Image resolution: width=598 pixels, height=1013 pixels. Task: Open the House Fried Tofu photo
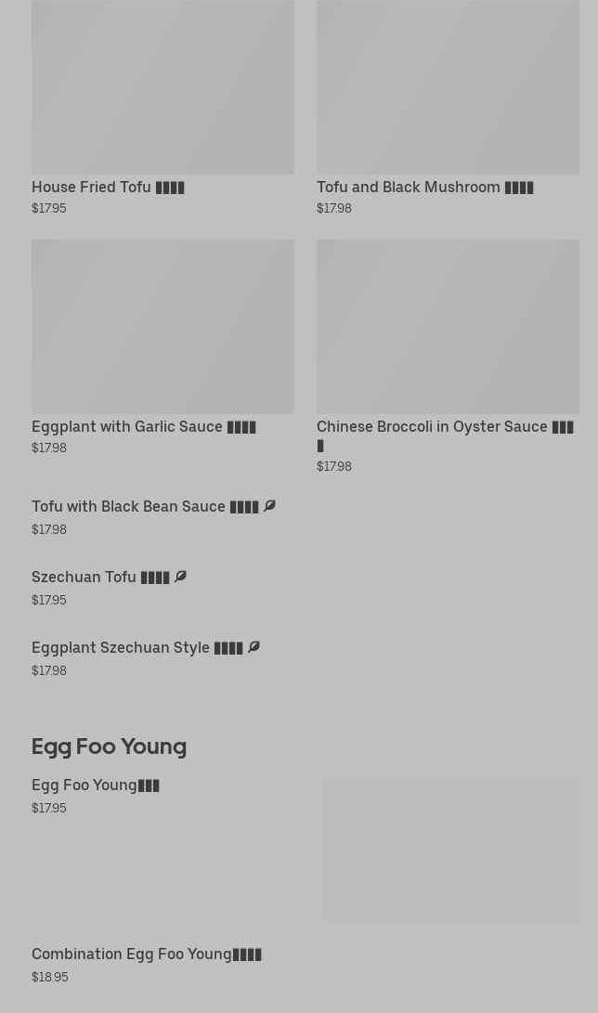[x=162, y=87]
